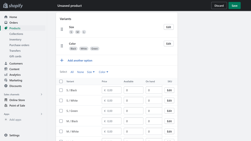Tick the S / Black variant checkbox
This screenshot has width=251, height=141.
pyautogui.click(x=61, y=90)
